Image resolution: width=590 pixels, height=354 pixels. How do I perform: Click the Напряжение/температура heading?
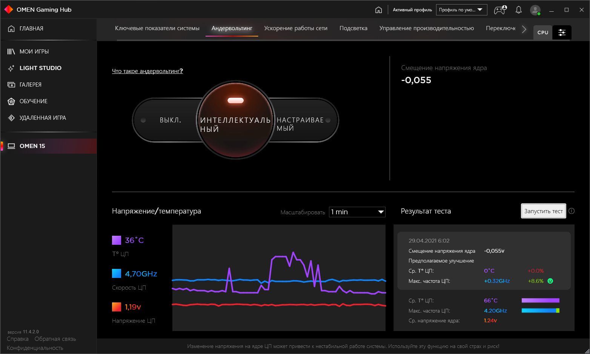coord(157,211)
